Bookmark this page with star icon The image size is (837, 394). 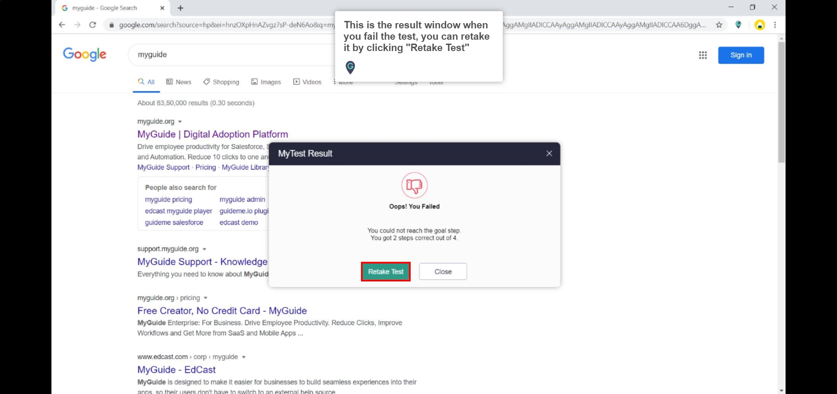click(x=719, y=25)
